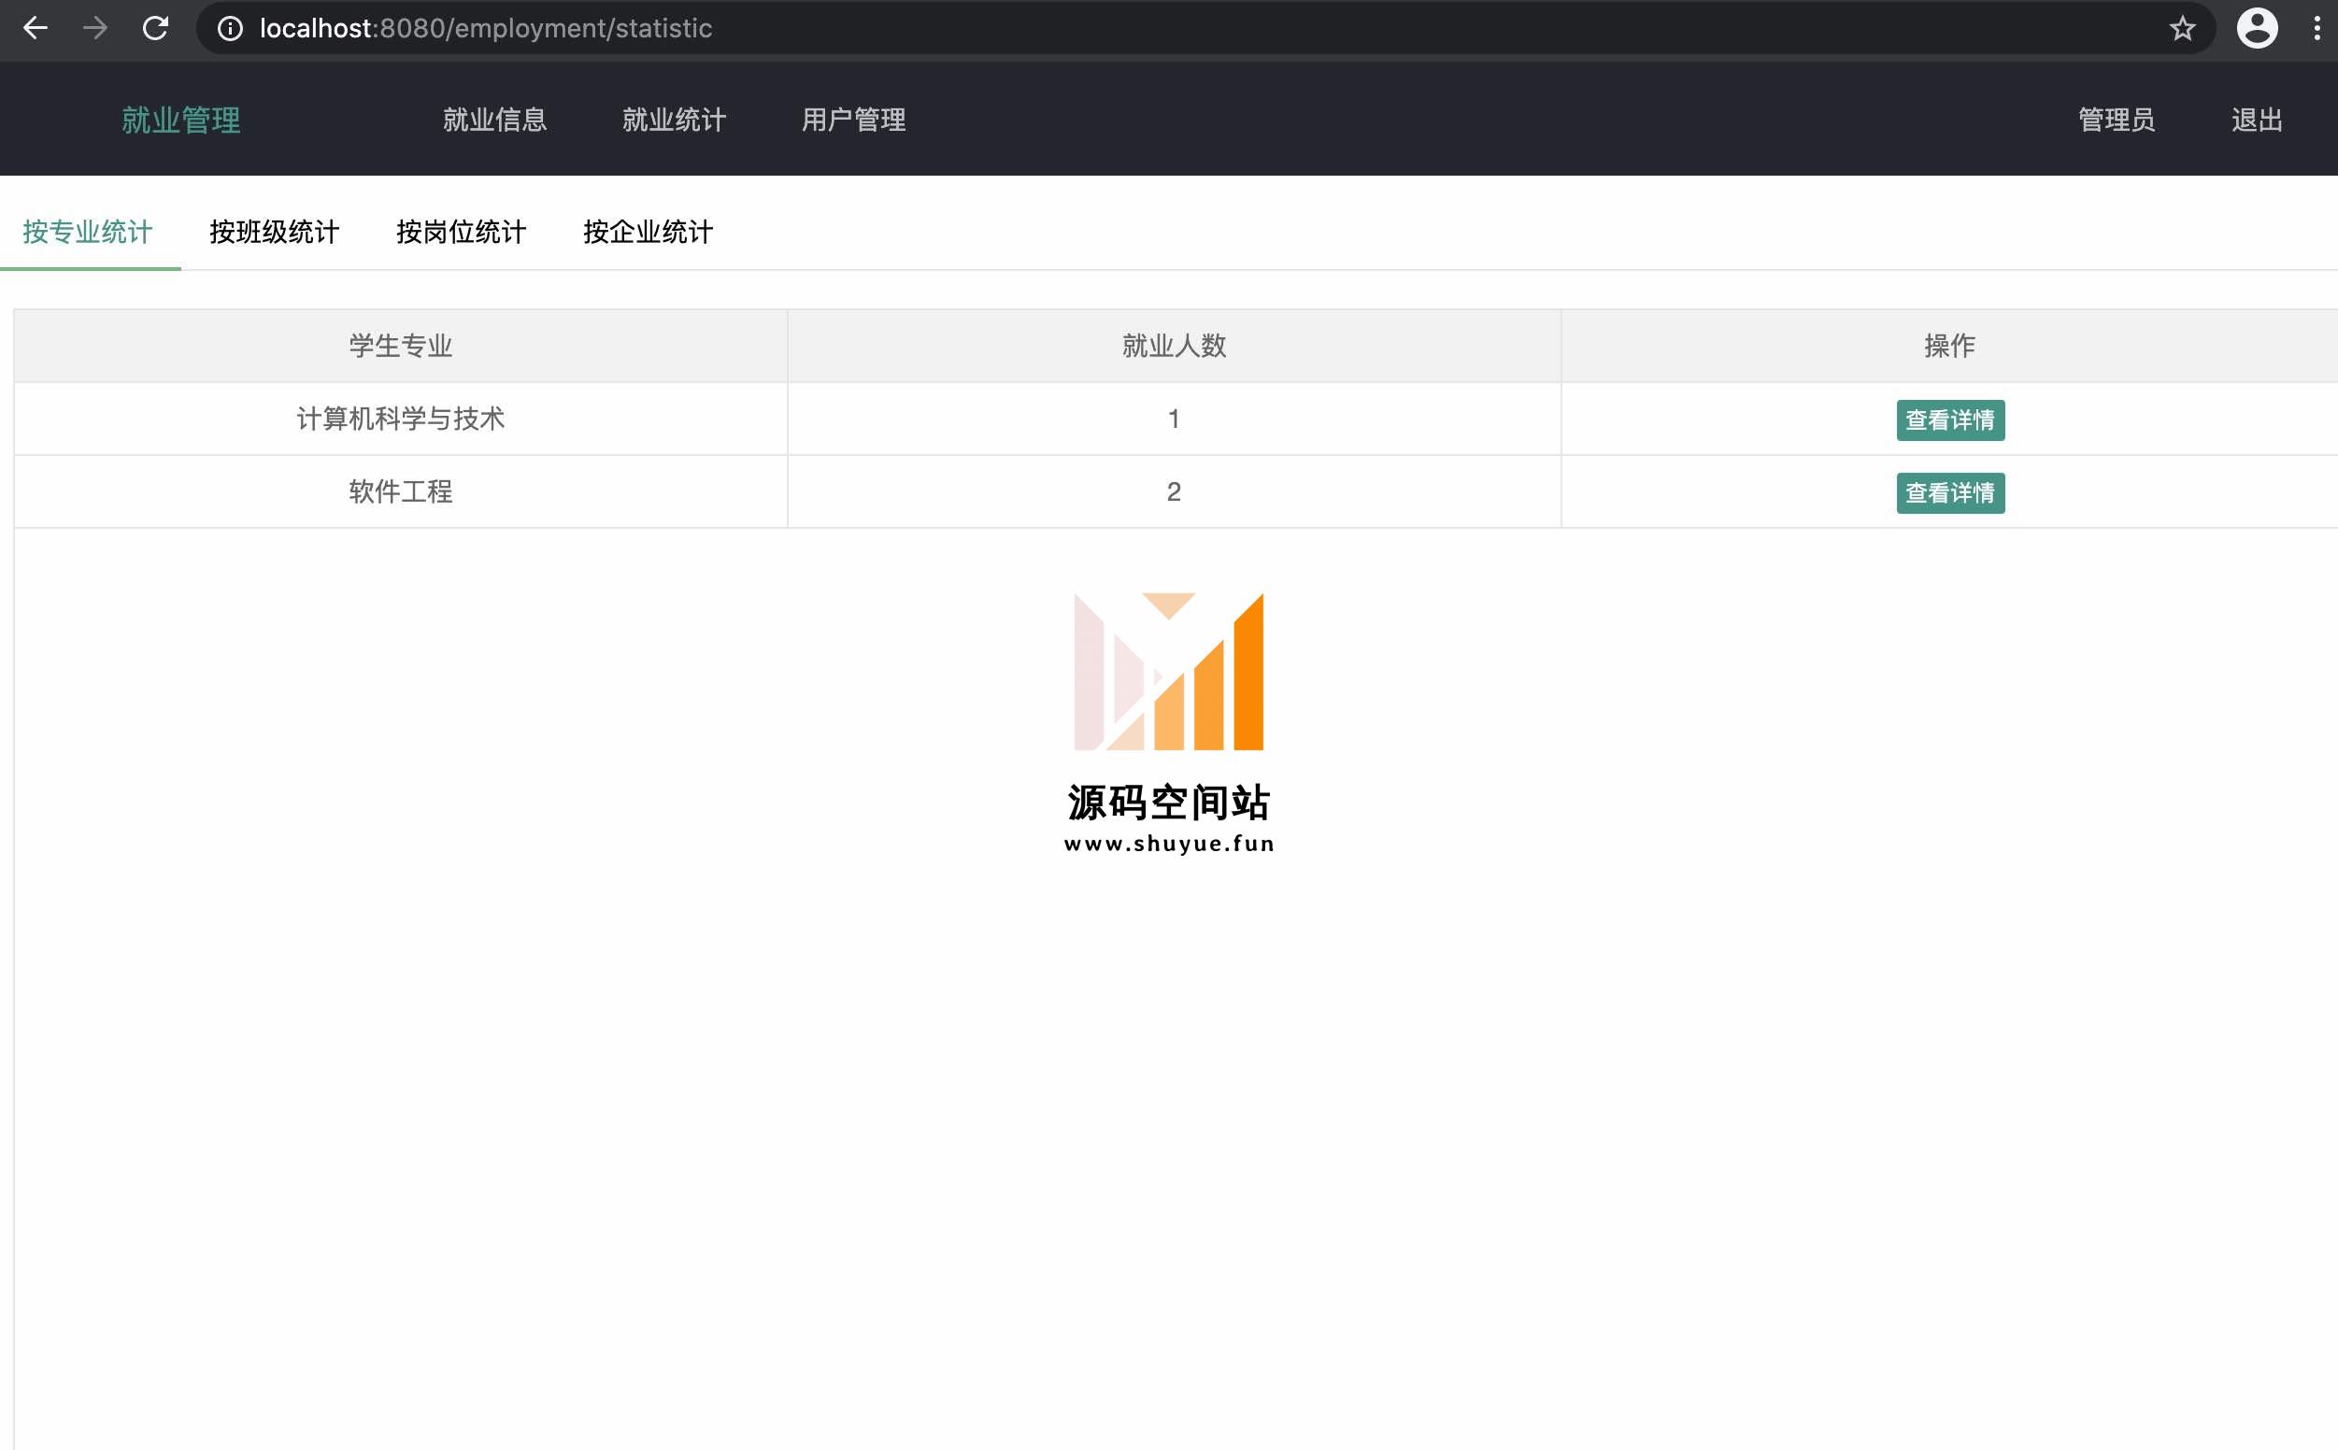View site information icon in address bar
2338x1450 pixels.
click(230, 29)
